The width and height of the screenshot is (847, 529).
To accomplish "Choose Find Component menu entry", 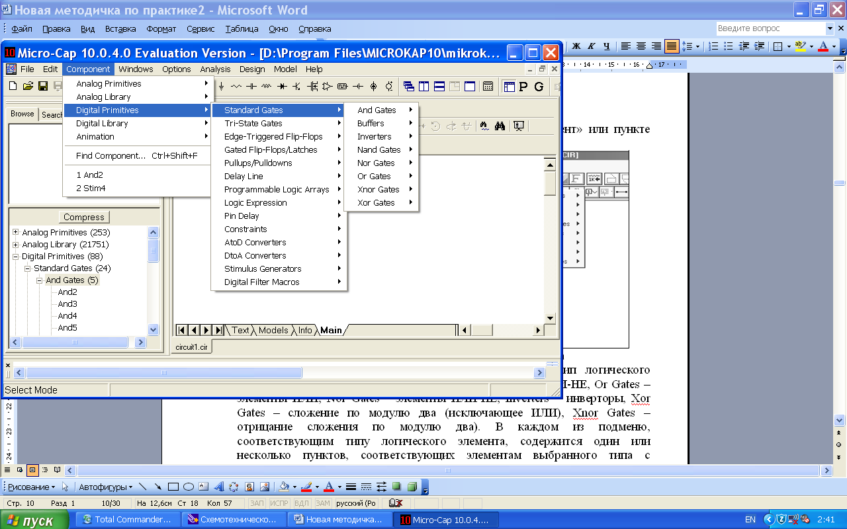I will 137,155.
